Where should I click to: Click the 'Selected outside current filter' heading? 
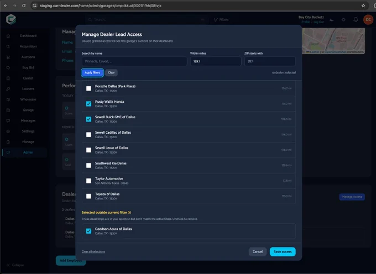click(106, 213)
